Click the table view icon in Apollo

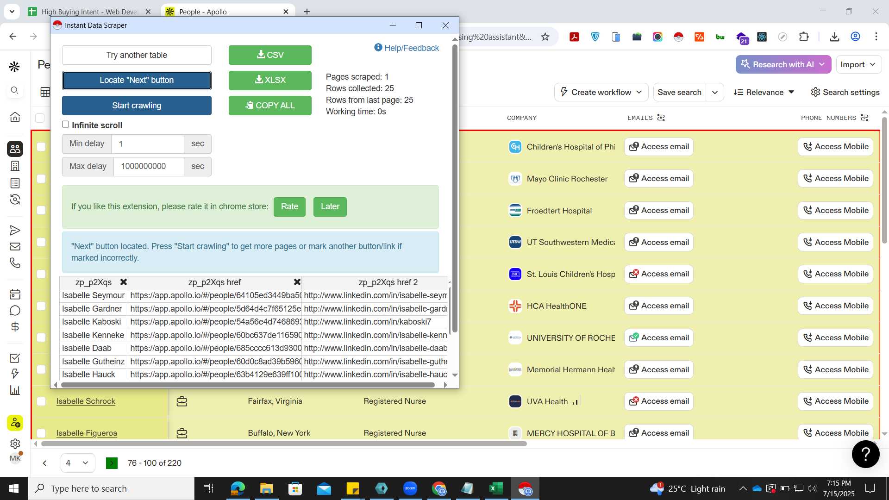coord(45,92)
